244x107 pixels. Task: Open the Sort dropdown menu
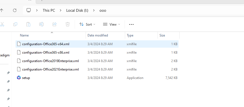[x=87, y=25]
